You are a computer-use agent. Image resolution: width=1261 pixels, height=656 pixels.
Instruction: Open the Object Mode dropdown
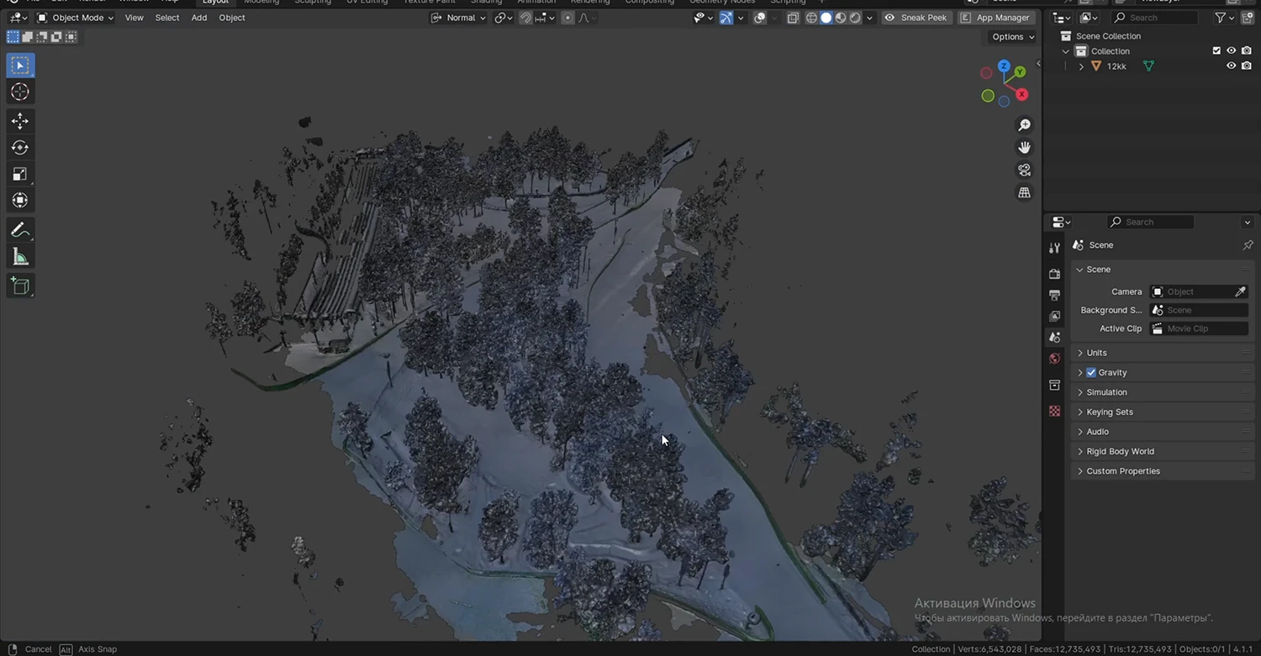75,18
